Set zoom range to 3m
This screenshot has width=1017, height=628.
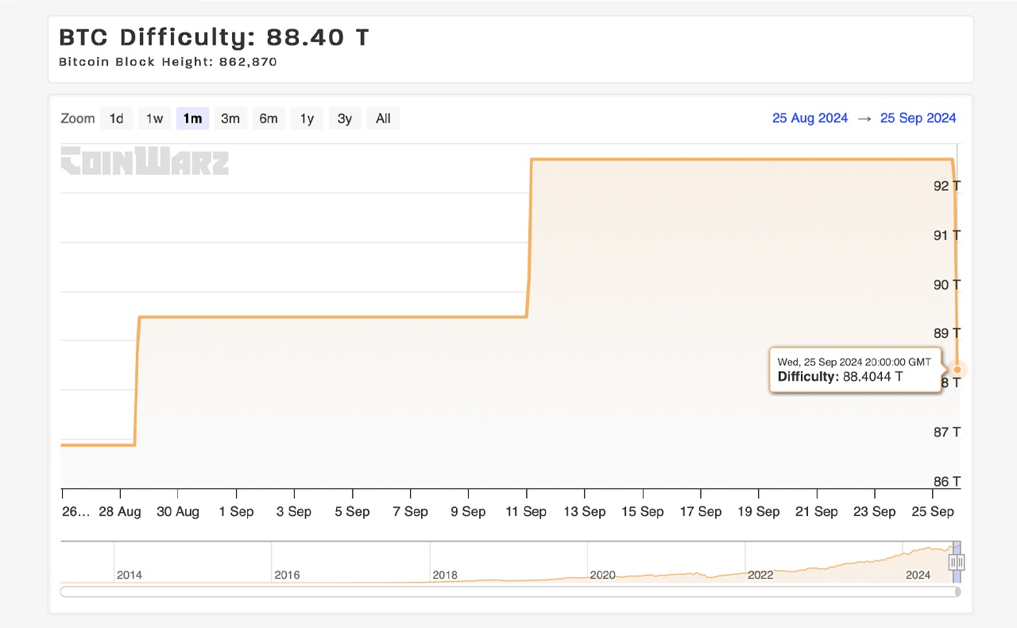click(230, 118)
